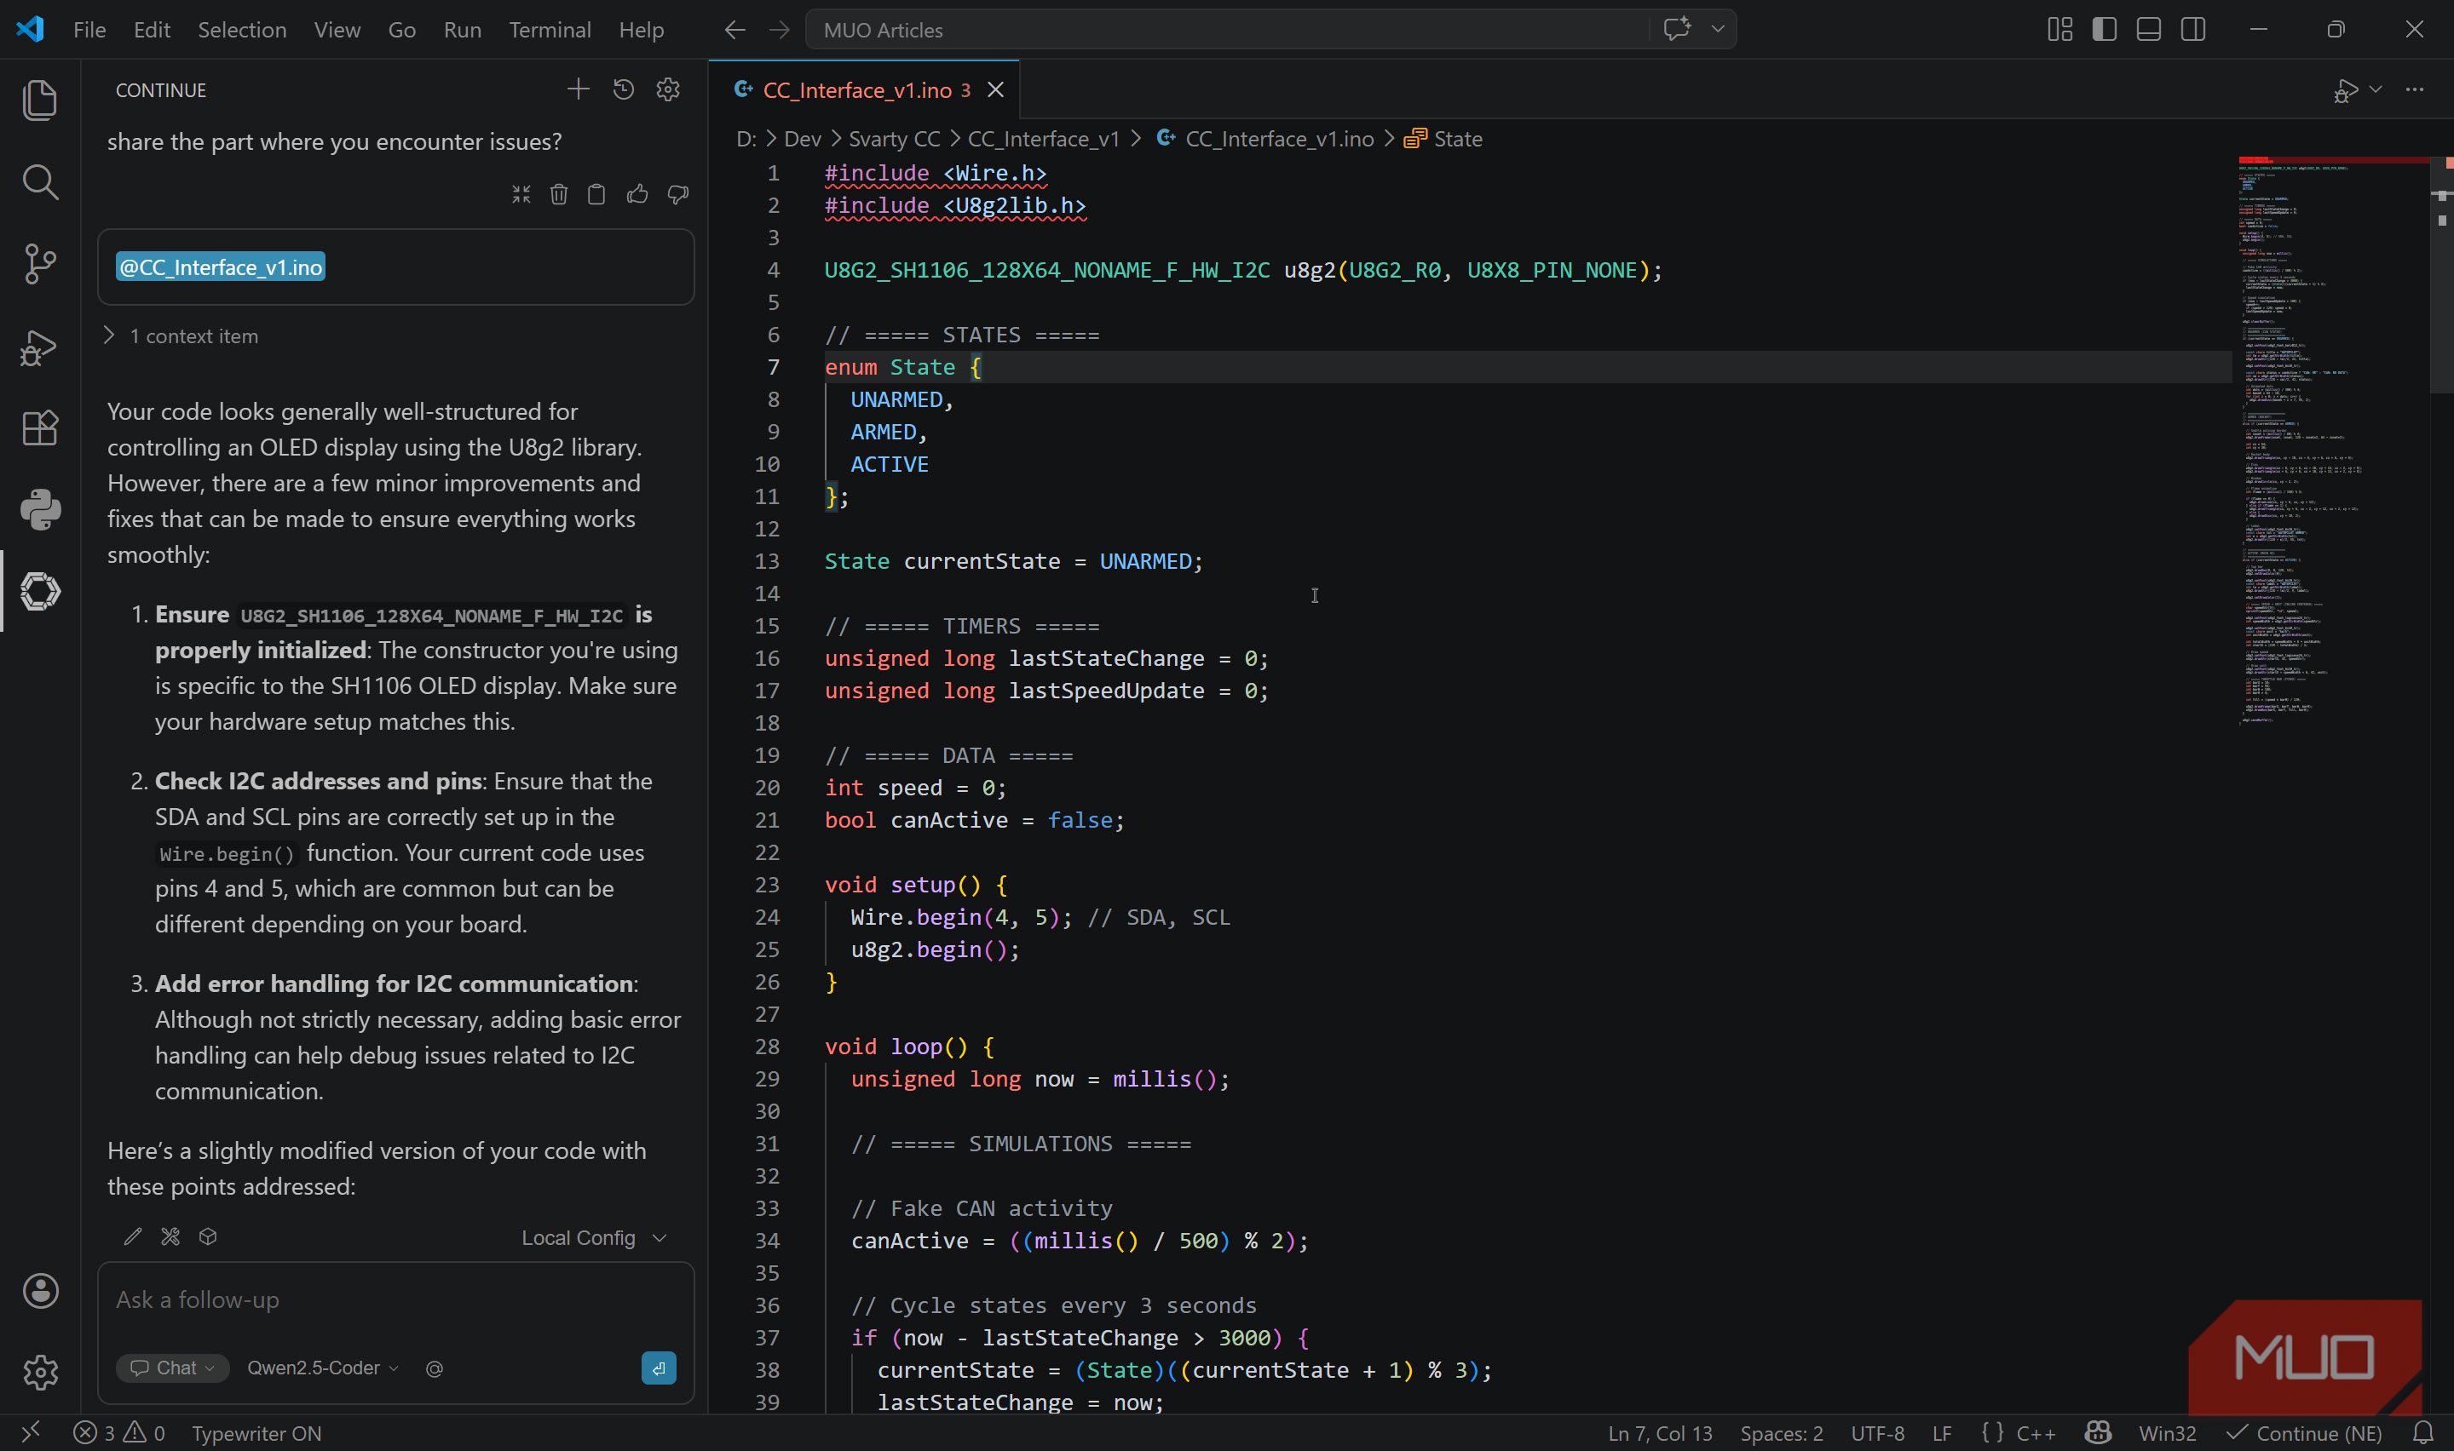The image size is (2454, 1451).
Task: Open the File menu
Action: pyautogui.click(x=89, y=31)
